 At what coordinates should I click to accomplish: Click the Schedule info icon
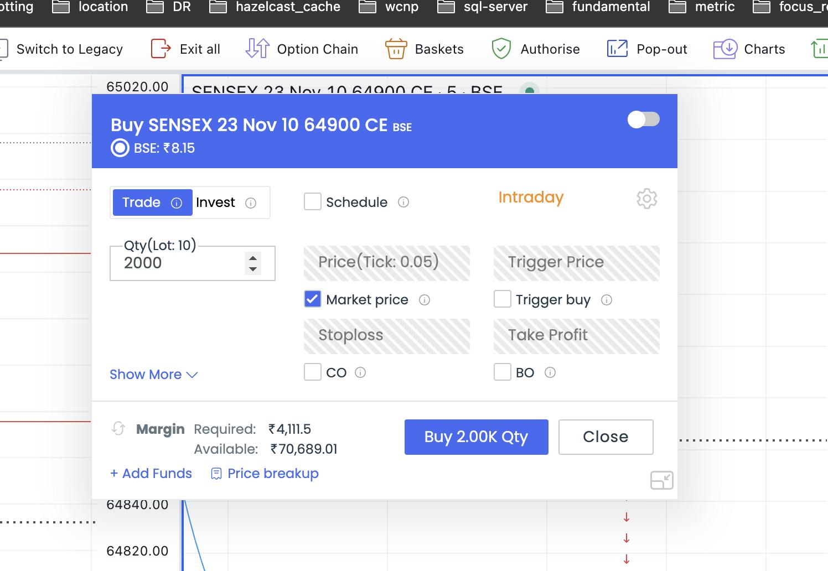coord(403,202)
